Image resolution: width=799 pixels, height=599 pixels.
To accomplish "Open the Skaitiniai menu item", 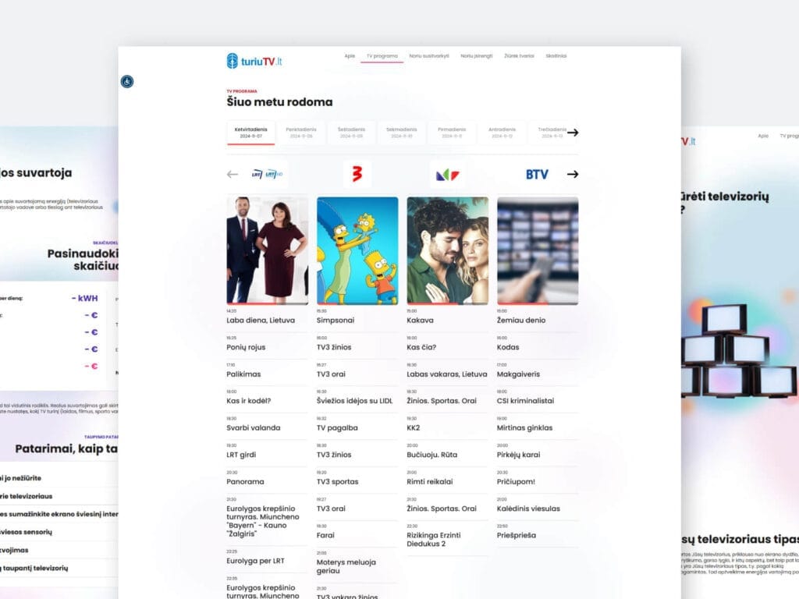I will point(556,56).
